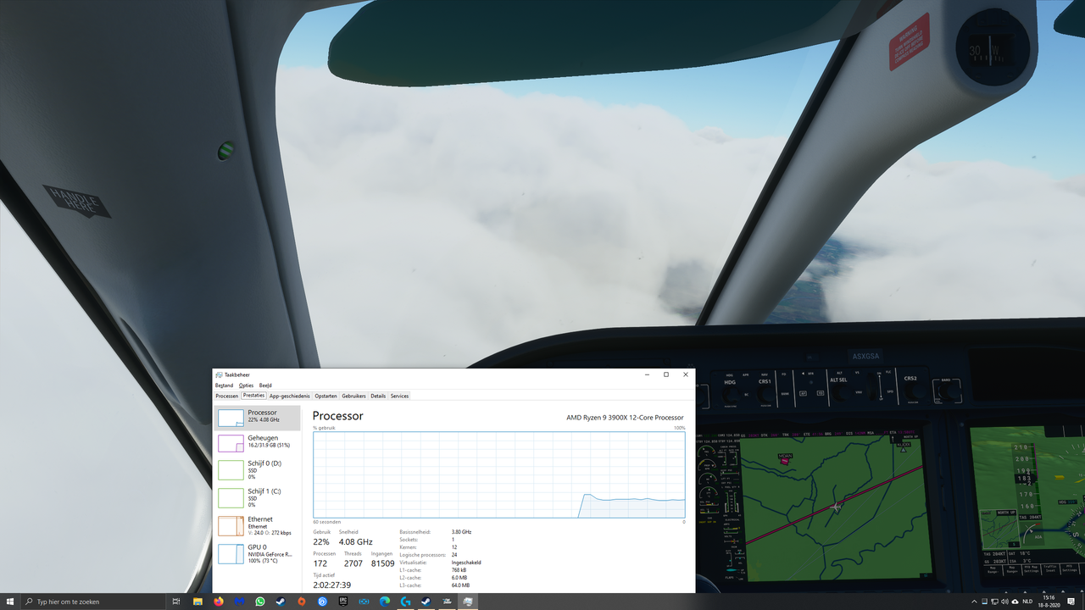This screenshot has width=1085, height=610.
Task: Select Schijf 1 (C:) performance item
Action: [257, 497]
